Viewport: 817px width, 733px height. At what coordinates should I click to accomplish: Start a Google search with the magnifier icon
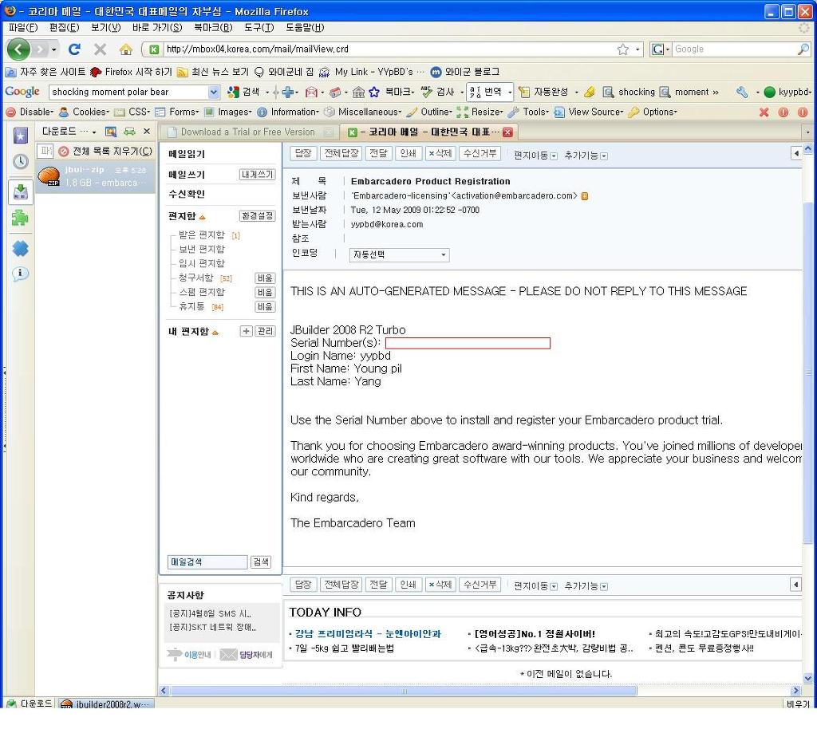click(803, 49)
